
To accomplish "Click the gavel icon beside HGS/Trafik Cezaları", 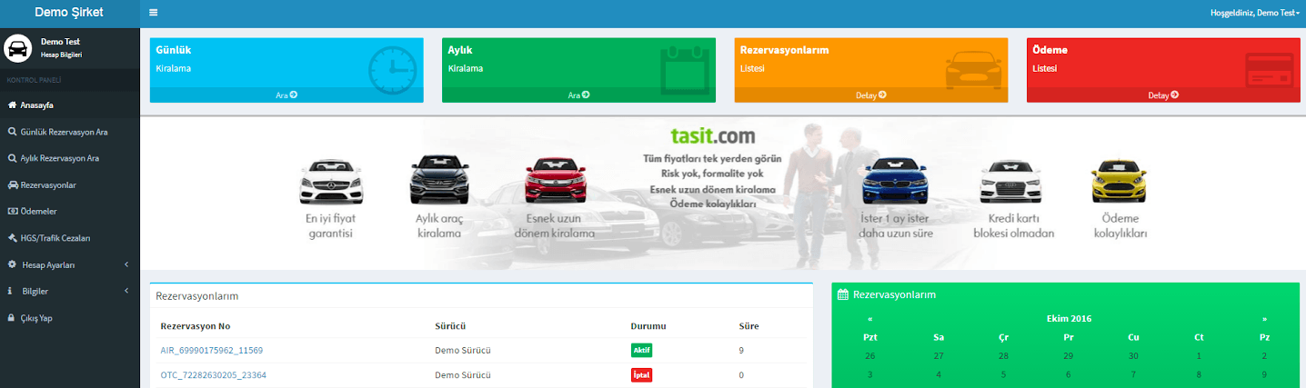I will tap(12, 238).
